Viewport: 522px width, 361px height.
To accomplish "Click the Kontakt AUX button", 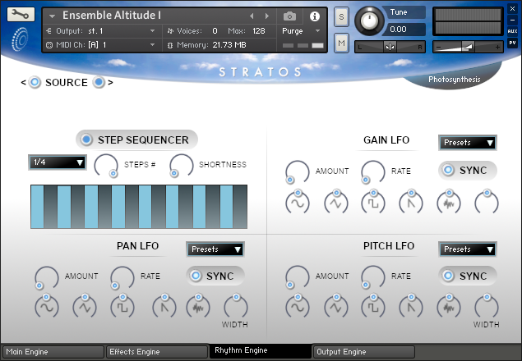I will (x=512, y=31).
